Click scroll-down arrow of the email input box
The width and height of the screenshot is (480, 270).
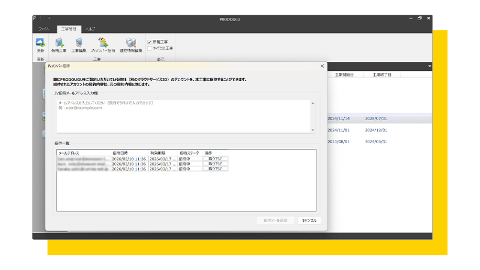click(313, 130)
